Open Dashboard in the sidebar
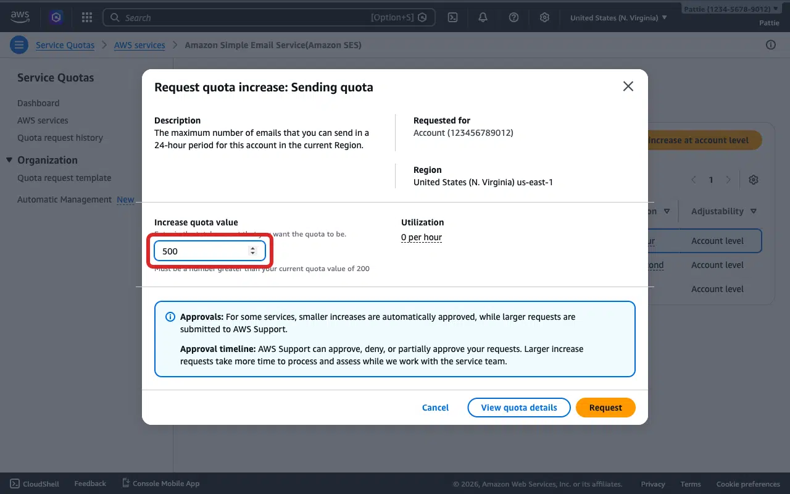 coord(38,103)
